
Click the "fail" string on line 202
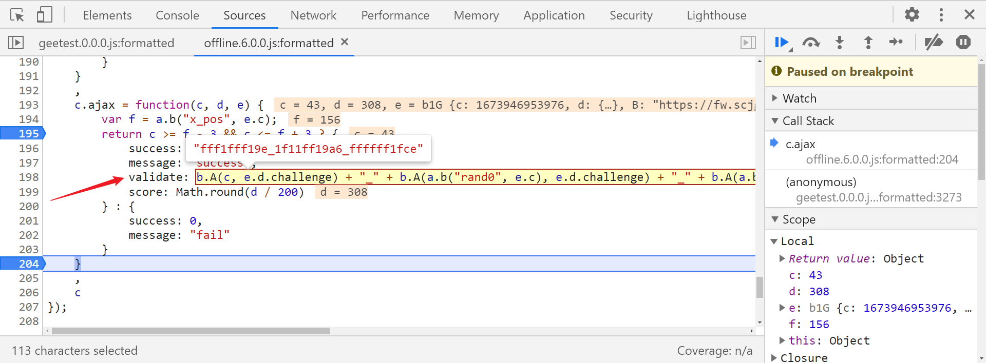coord(210,235)
